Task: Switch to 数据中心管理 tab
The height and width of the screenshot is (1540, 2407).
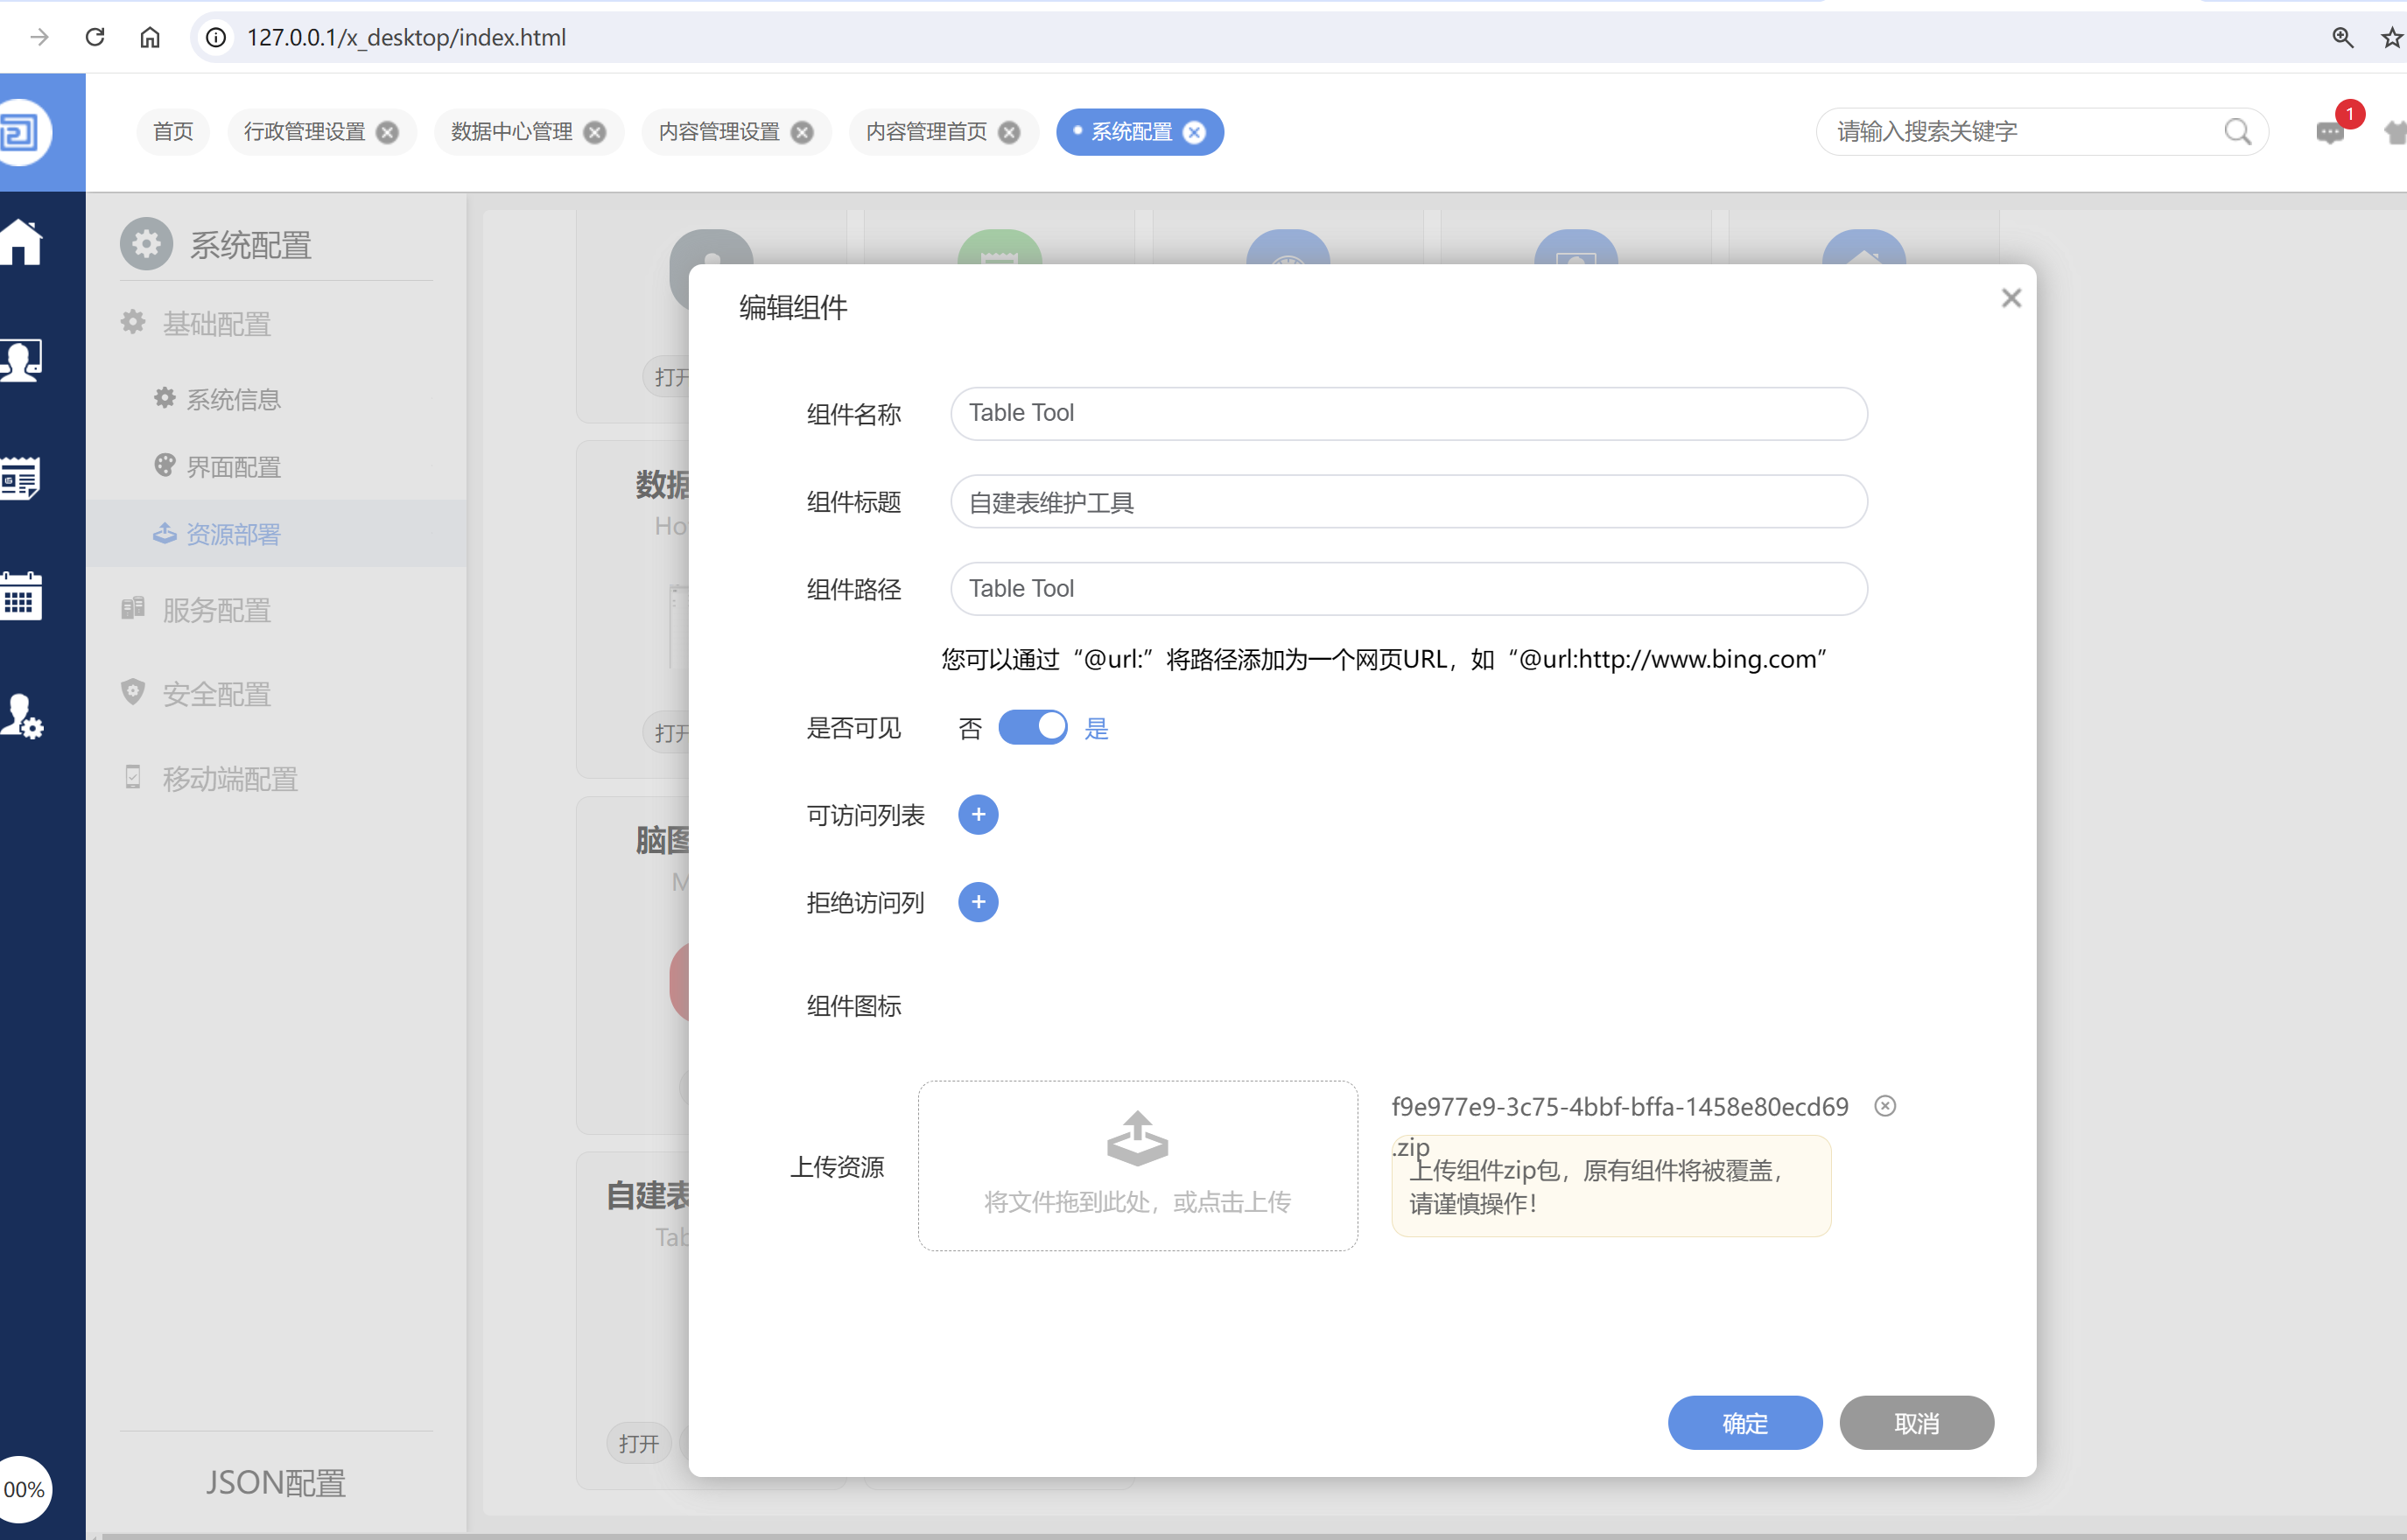Action: 511,132
